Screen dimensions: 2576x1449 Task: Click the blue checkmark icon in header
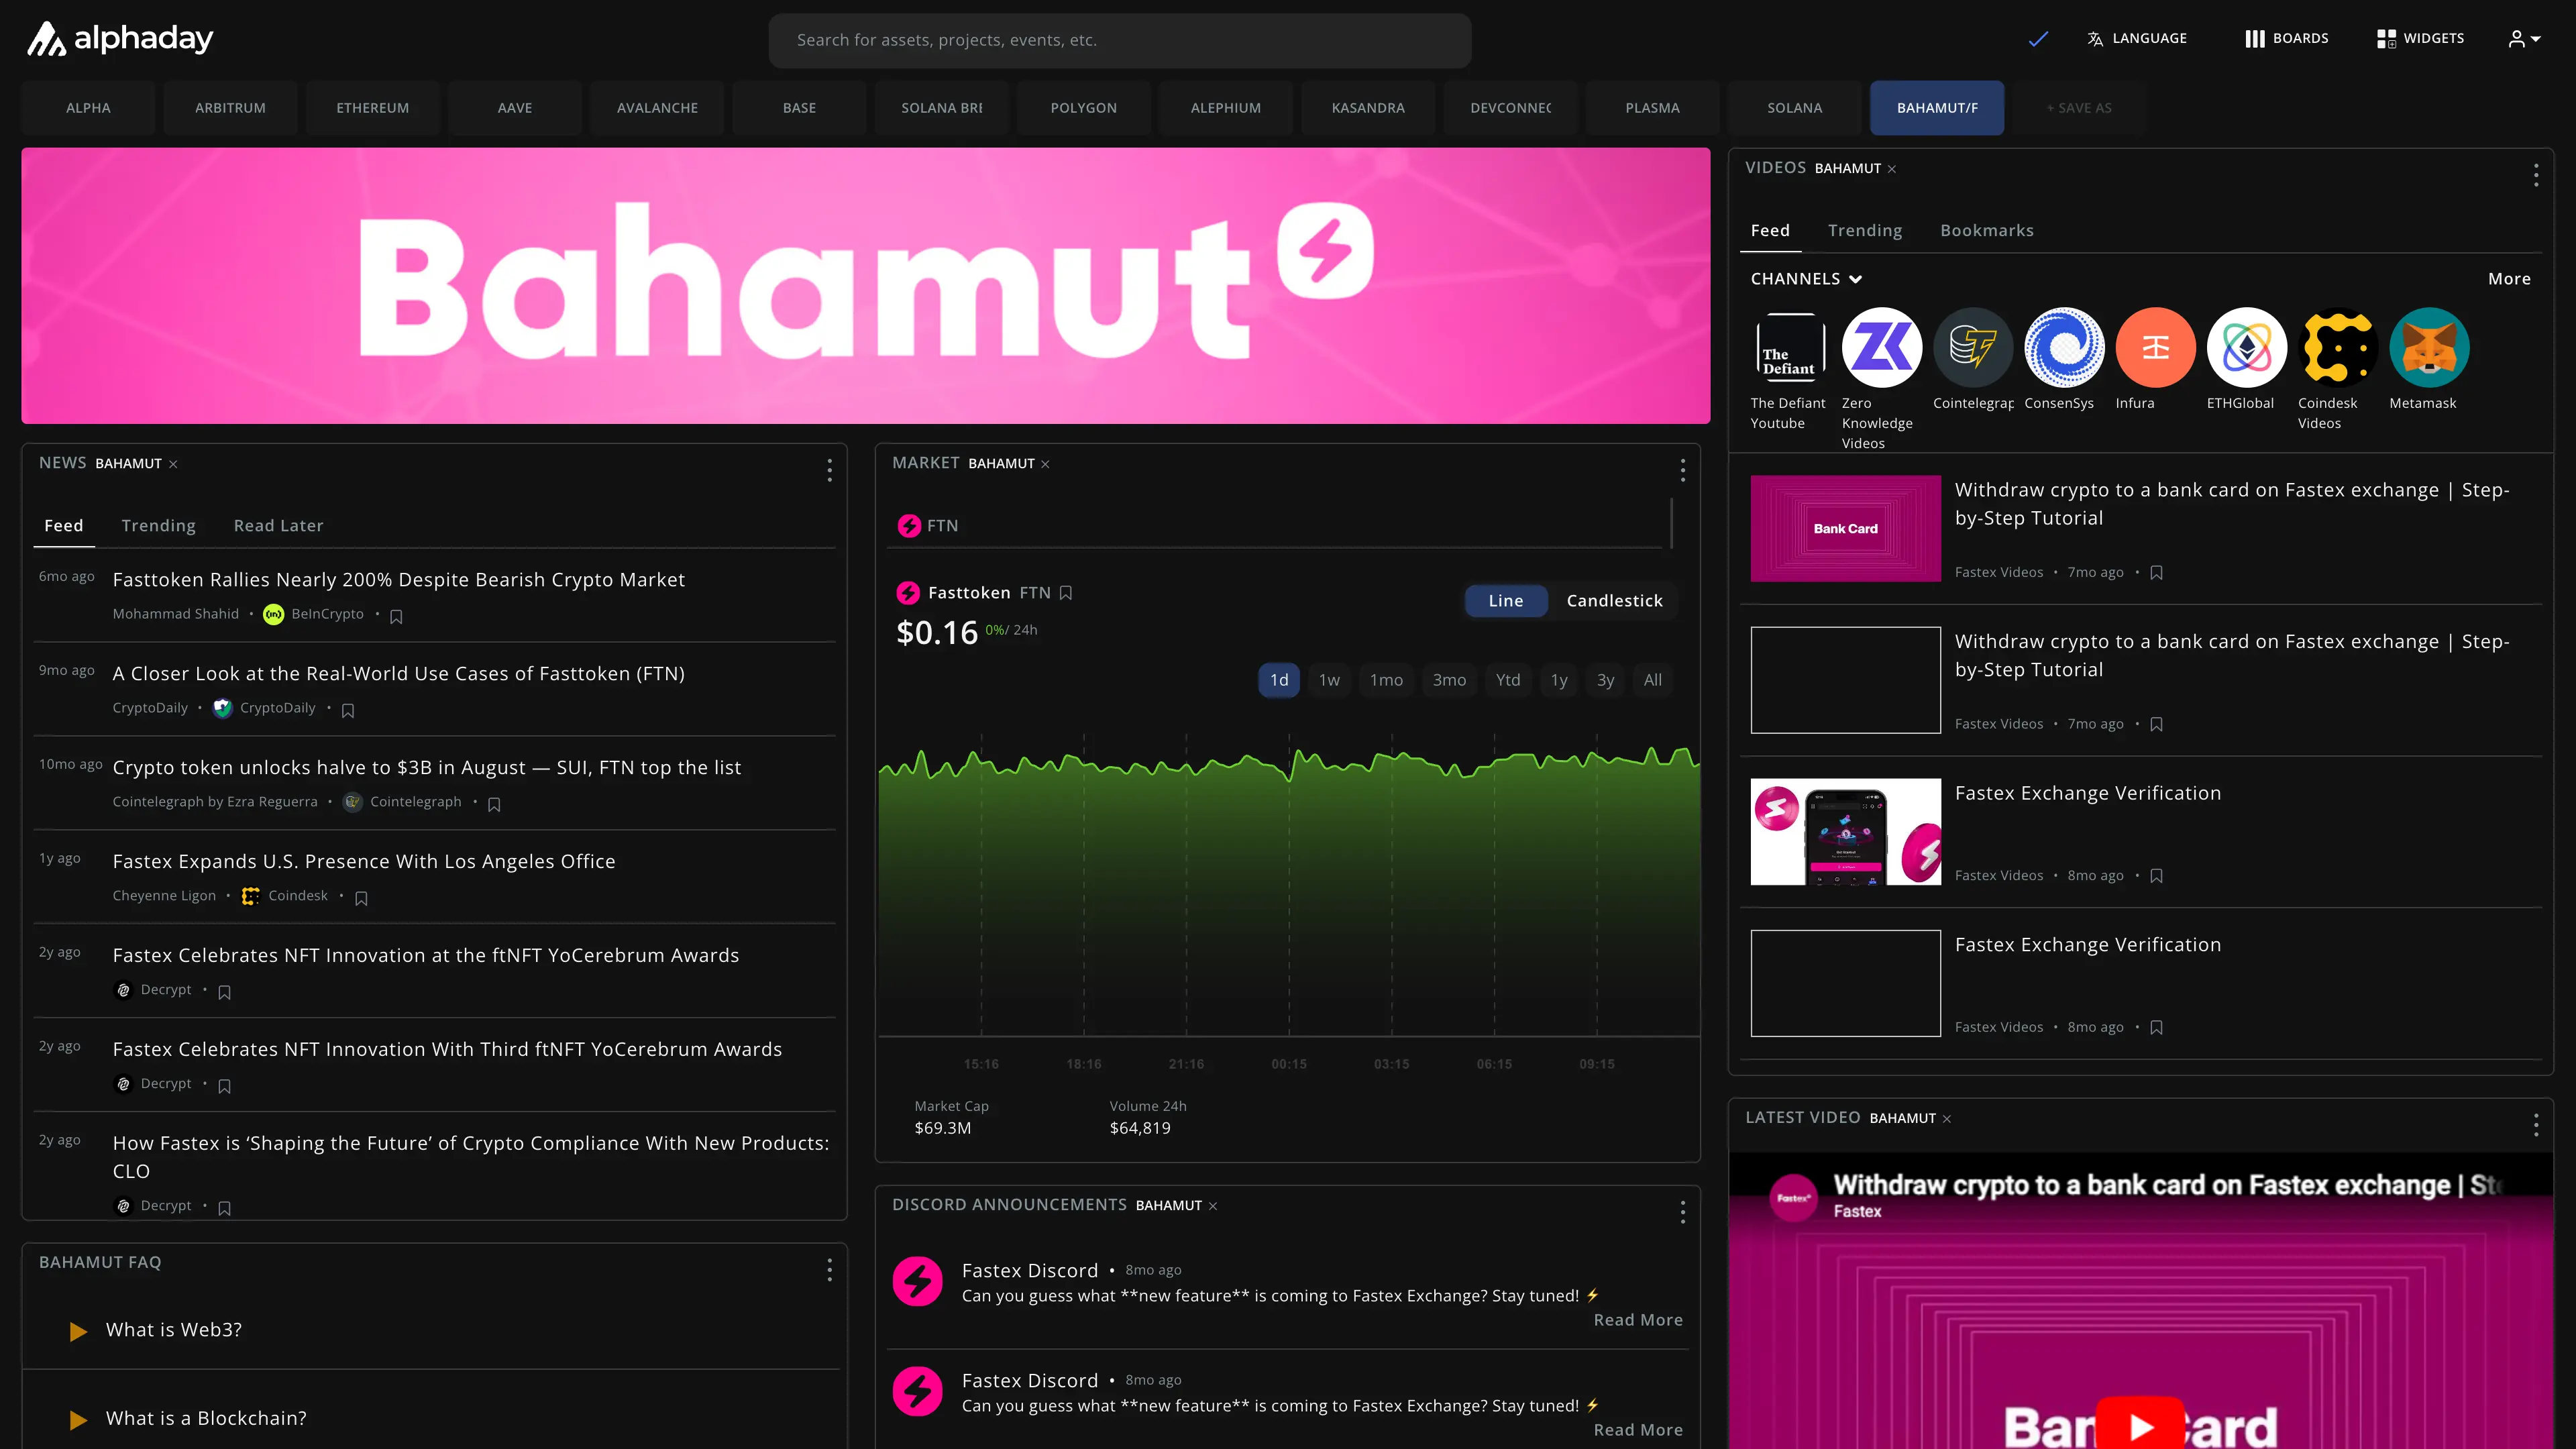[x=2038, y=39]
